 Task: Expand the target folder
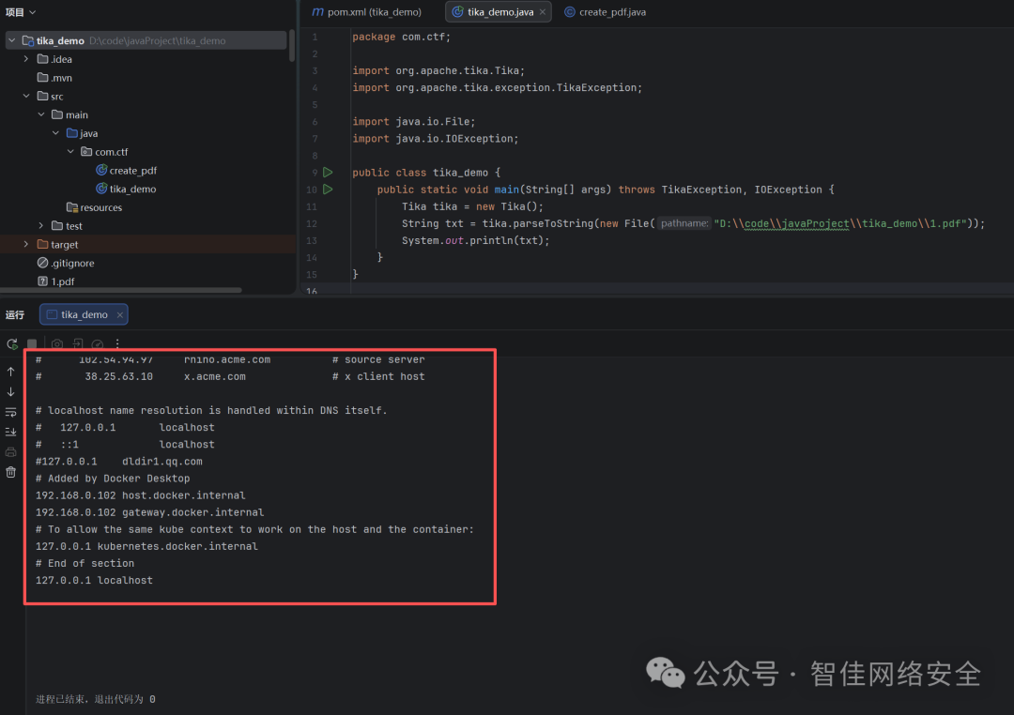coord(26,244)
